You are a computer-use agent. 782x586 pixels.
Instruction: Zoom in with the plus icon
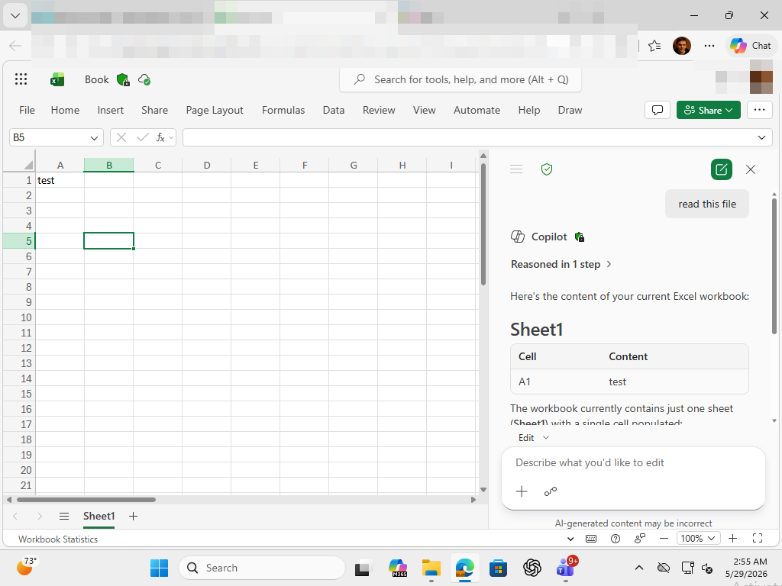click(x=732, y=539)
